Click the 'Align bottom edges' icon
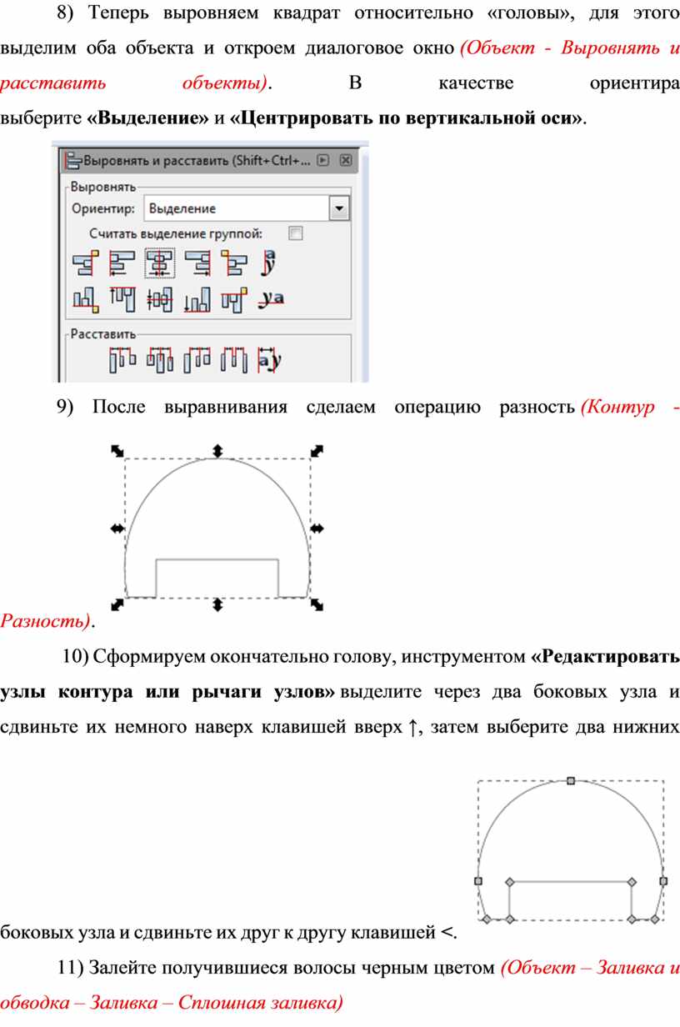 pyautogui.click(x=197, y=299)
